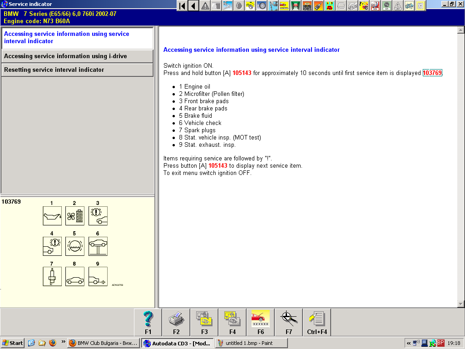Switch to untitled 1.bmp Paint taskbar button

point(251,343)
